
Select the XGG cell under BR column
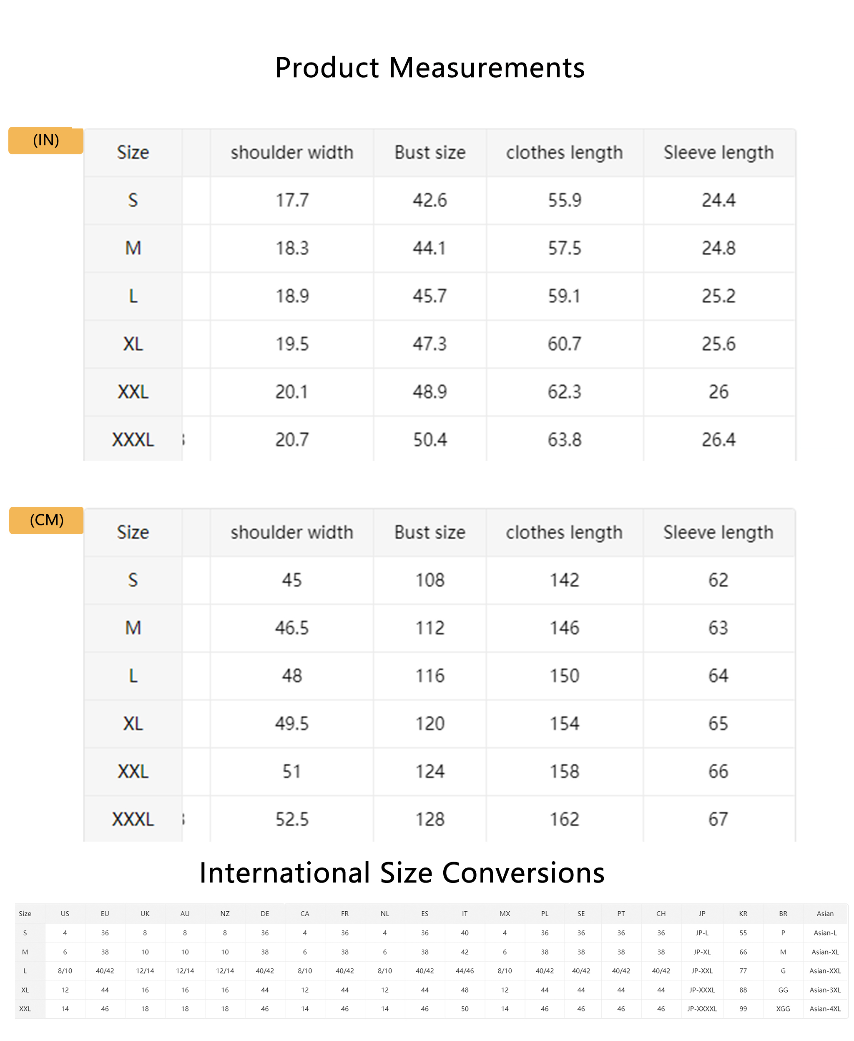click(783, 1009)
